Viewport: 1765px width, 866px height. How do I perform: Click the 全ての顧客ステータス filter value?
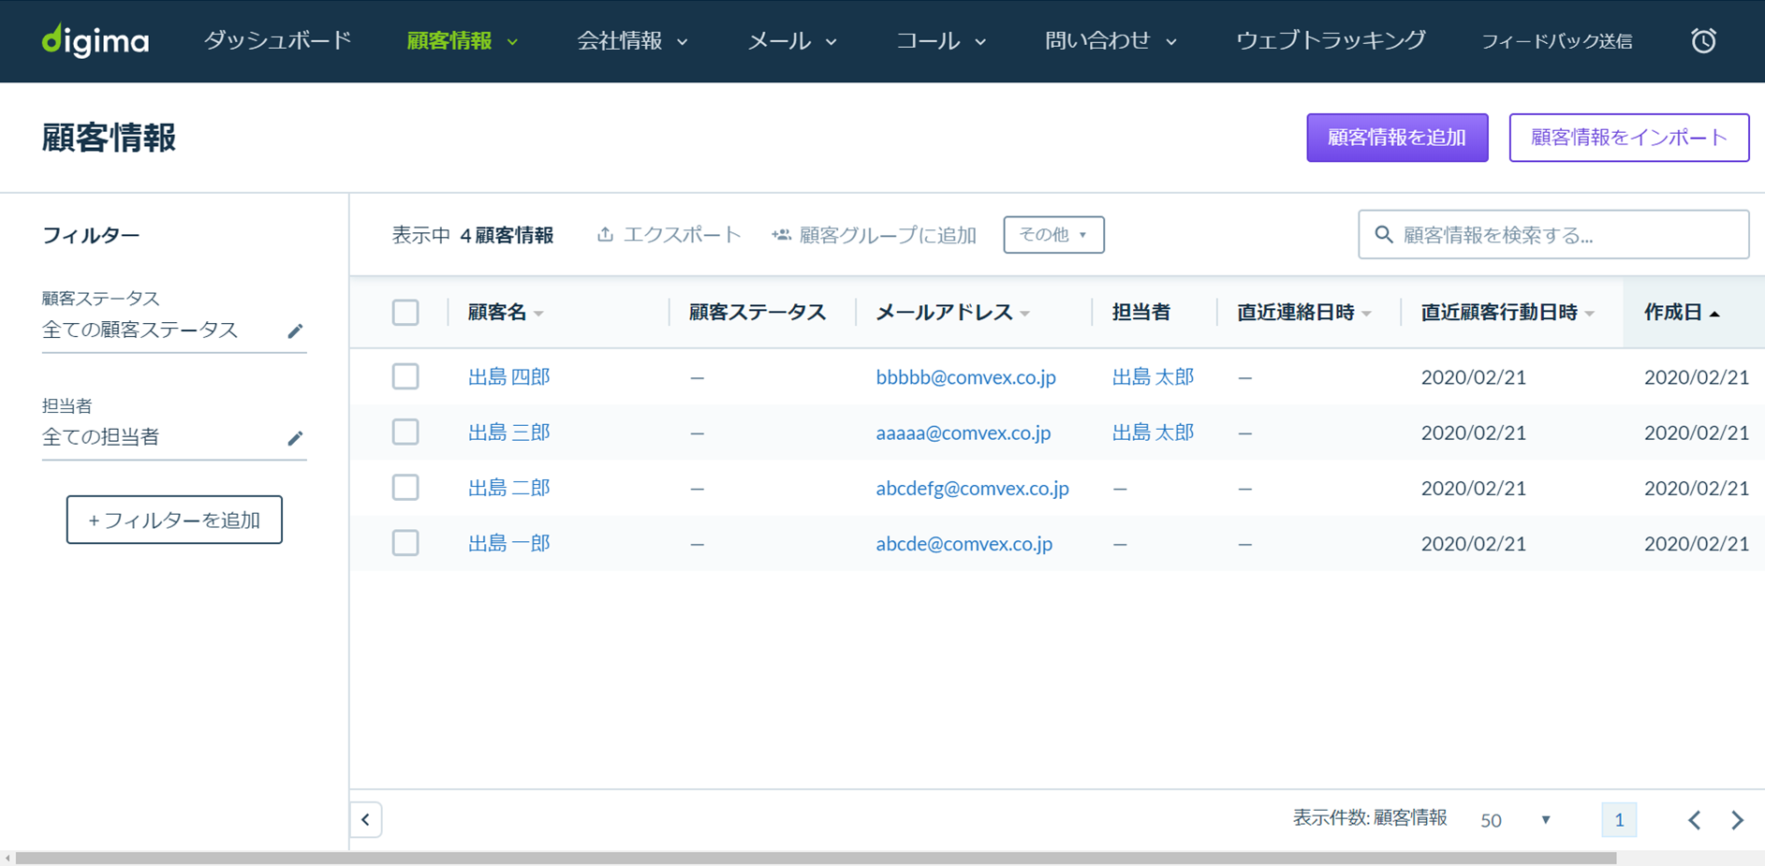click(x=140, y=330)
